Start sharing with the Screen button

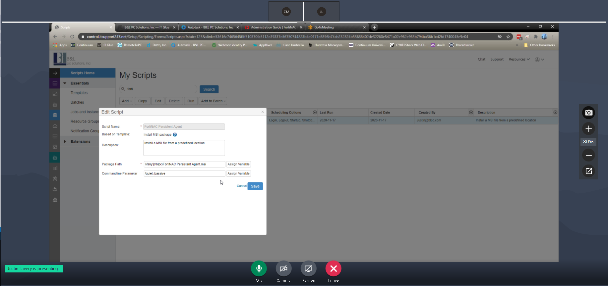click(309, 268)
